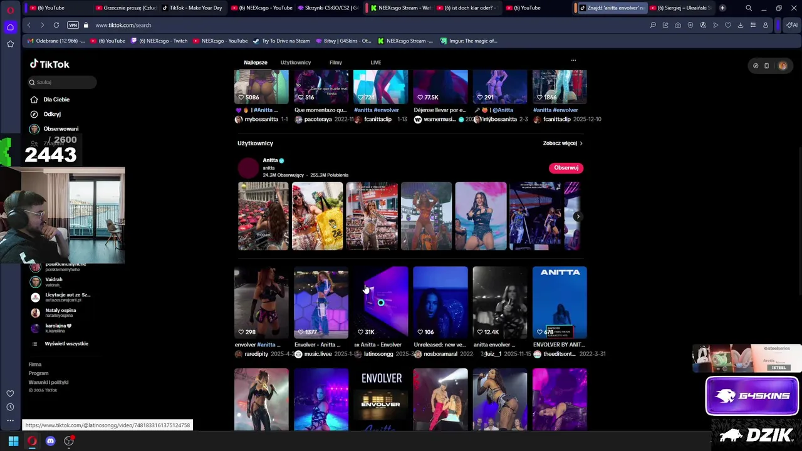Screen dimensions: 802x451
Task: Open Odkryj in the sidebar
Action: [46, 114]
